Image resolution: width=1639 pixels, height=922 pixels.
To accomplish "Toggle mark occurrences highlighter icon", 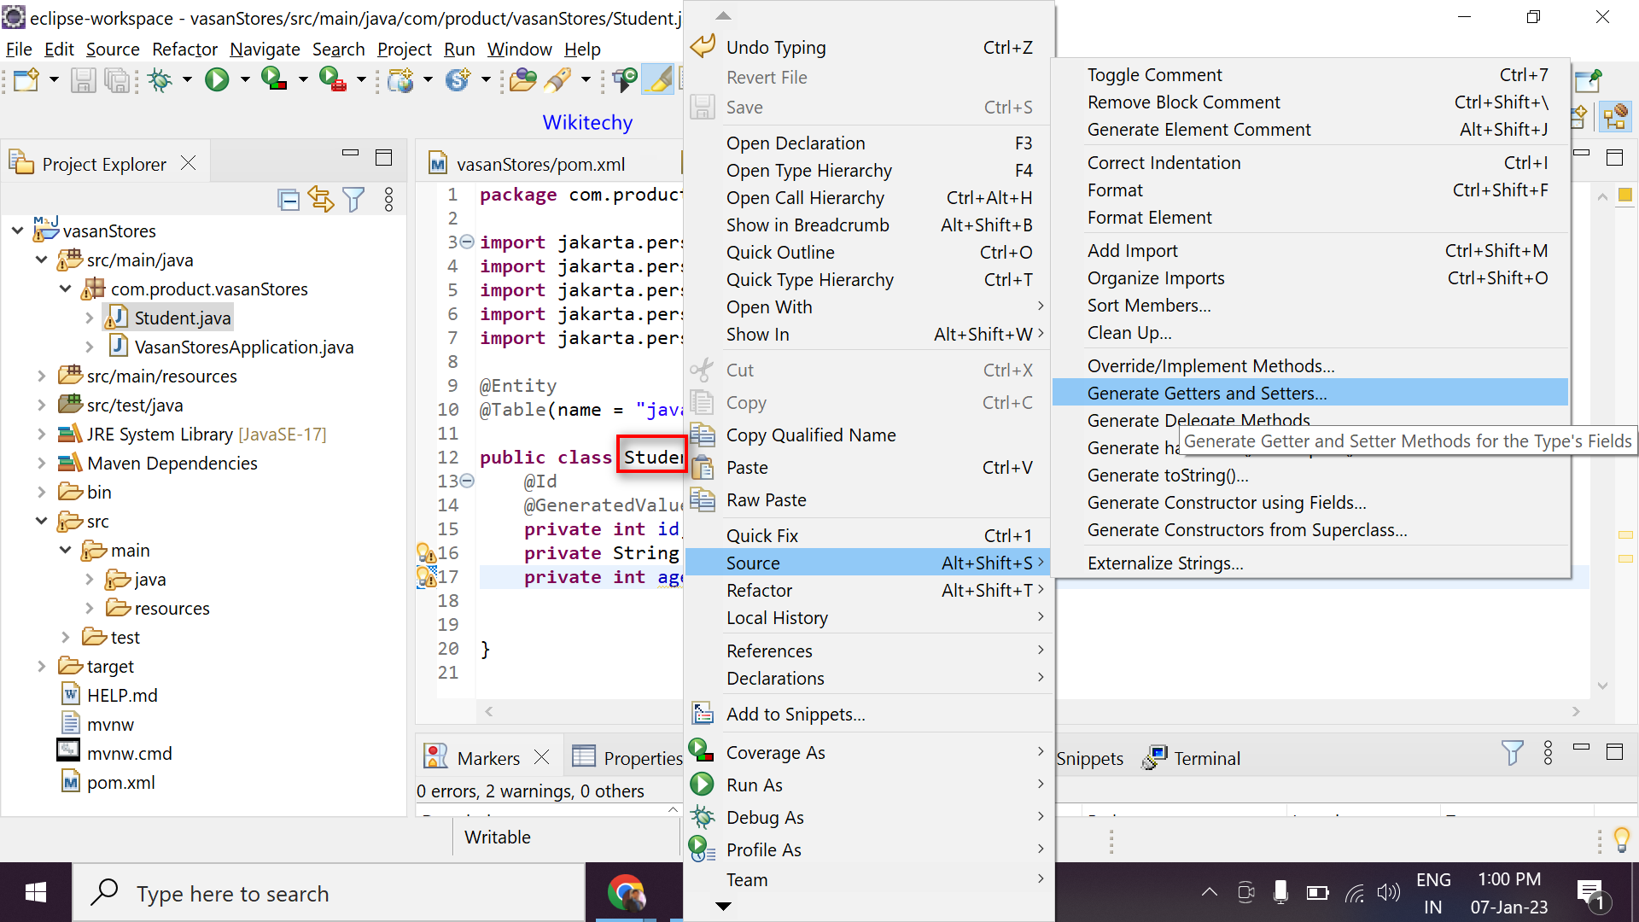I will pos(657,80).
